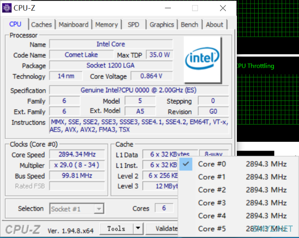Click the Name field showing Intel Core
Screen dimensions: 299x238
click(111, 44)
